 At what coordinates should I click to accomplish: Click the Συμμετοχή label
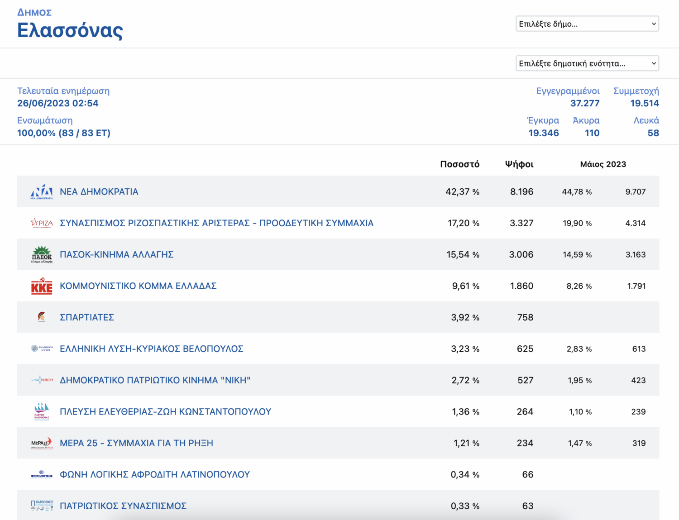pyautogui.click(x=636, y=91)
